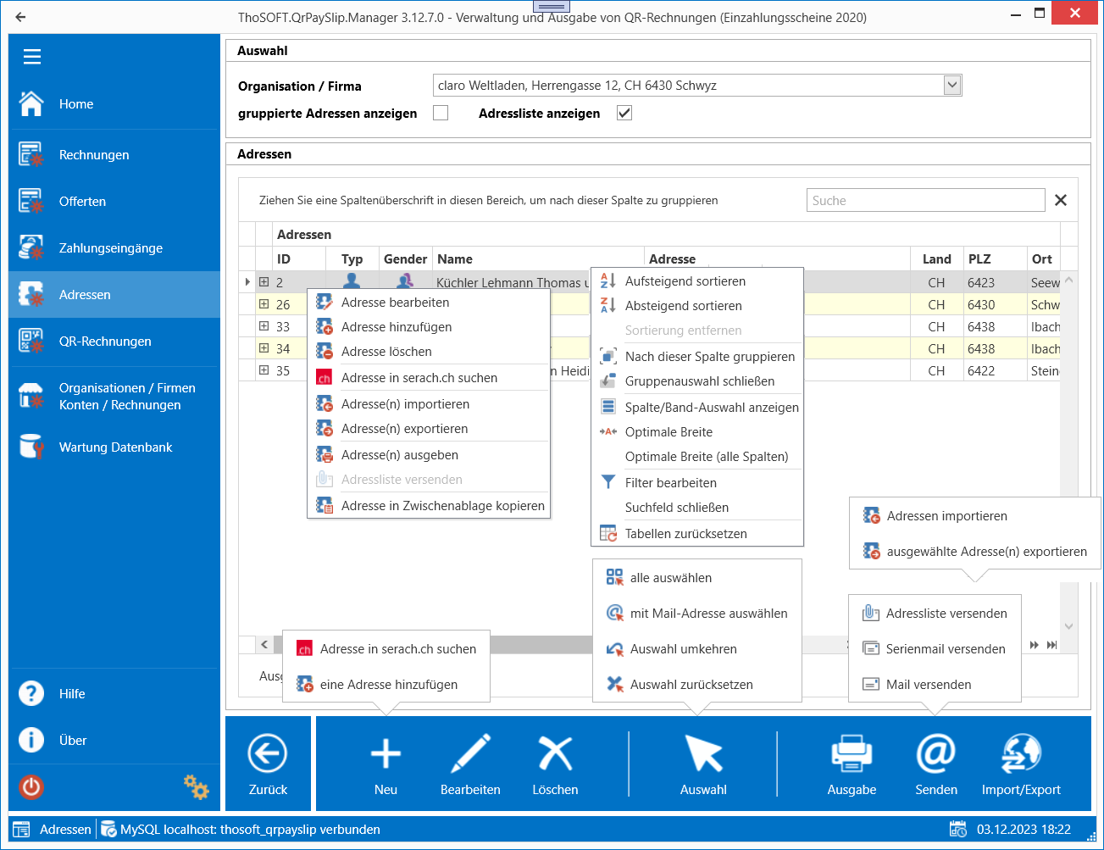Open Offerten section in sidebar
Screen dimensions: 1104x850
114,202
